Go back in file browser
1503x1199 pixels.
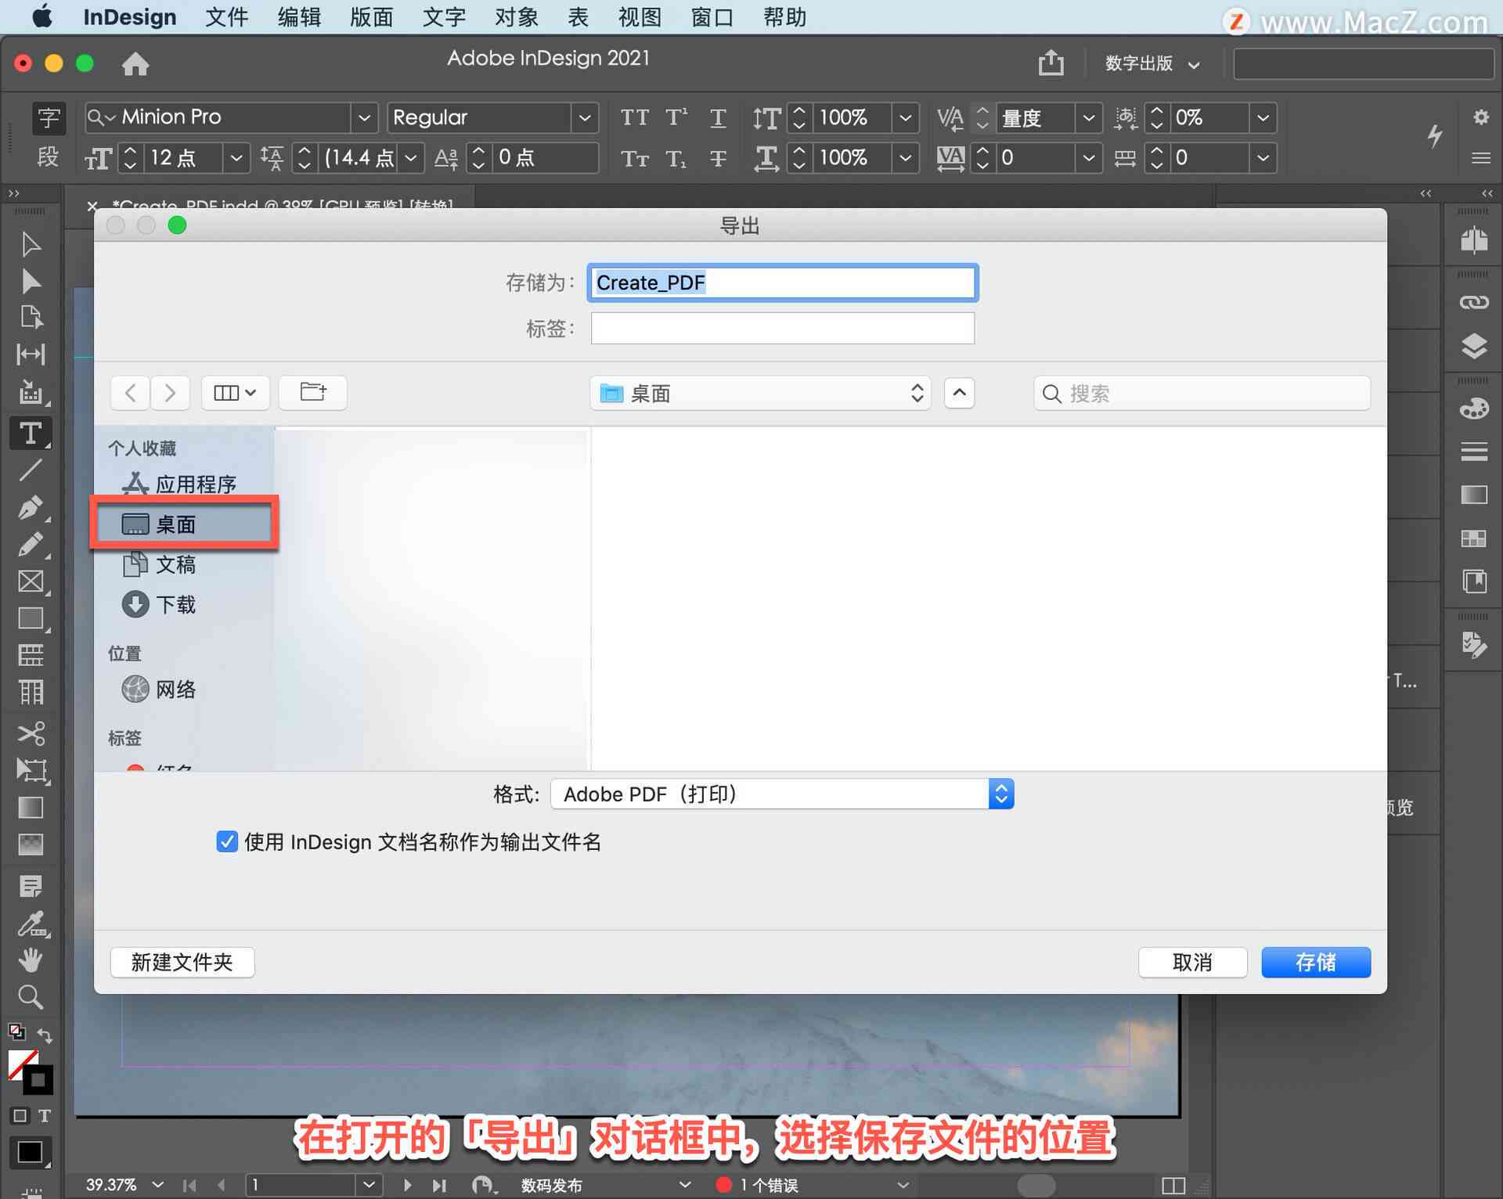131,392
